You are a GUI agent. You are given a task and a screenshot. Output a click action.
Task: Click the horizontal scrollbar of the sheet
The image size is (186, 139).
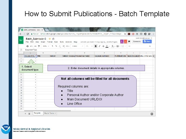click(48, 111)
